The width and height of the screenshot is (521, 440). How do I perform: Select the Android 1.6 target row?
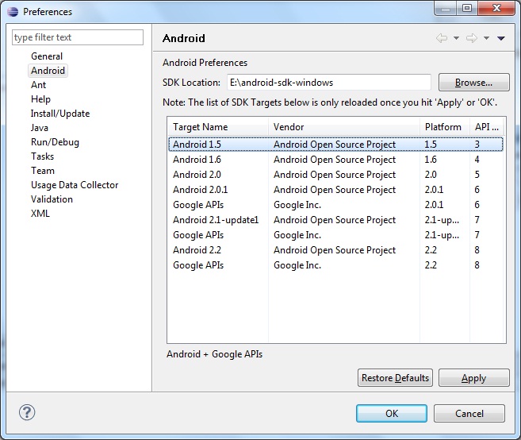point(335,160)
